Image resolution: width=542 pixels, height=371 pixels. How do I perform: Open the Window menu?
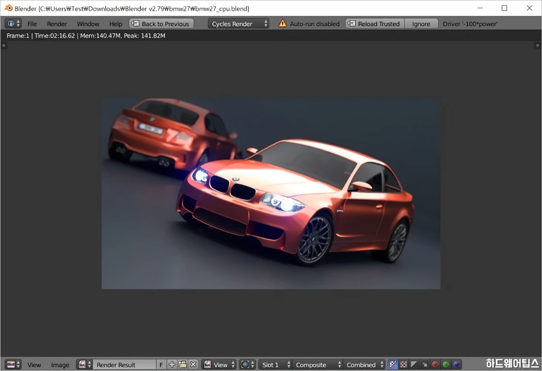(x=88, y=24)
